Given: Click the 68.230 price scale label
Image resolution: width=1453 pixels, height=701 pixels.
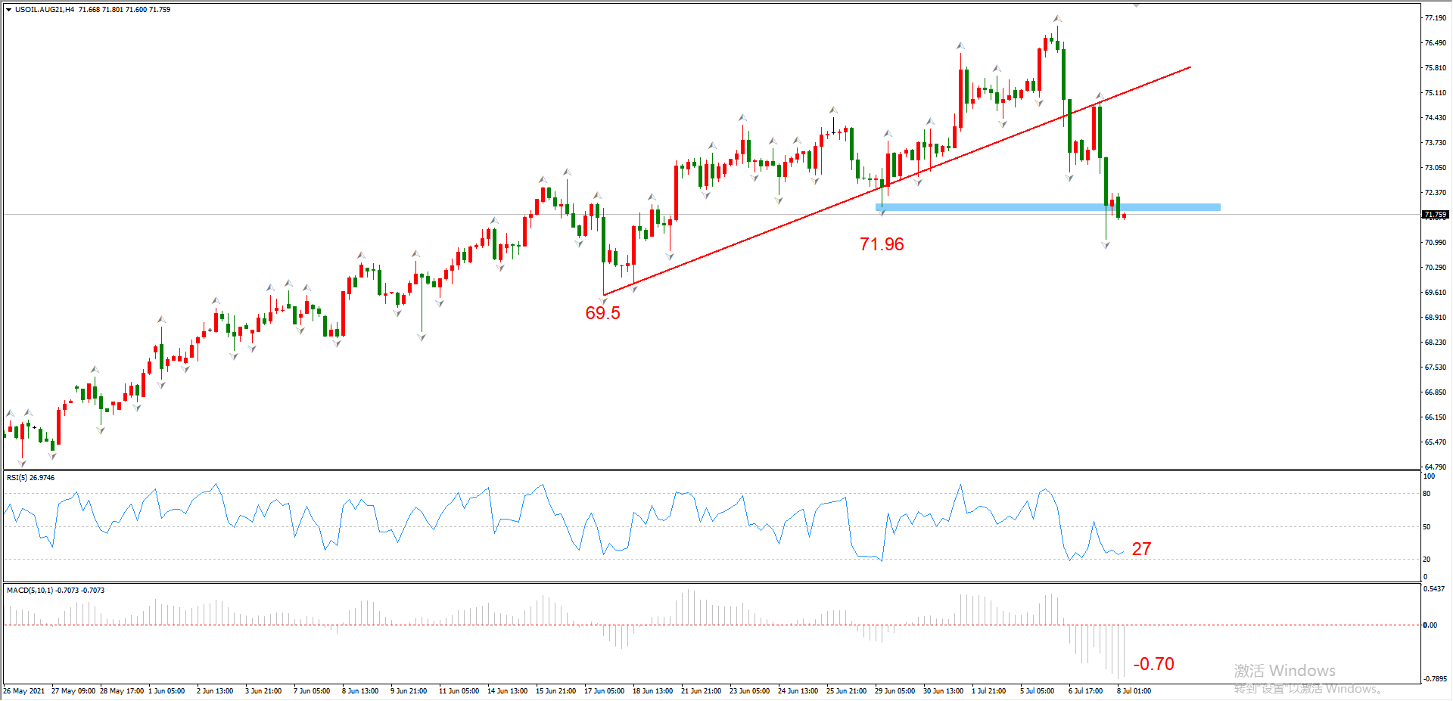Looking at the screenshot, I should point(1435,342).
